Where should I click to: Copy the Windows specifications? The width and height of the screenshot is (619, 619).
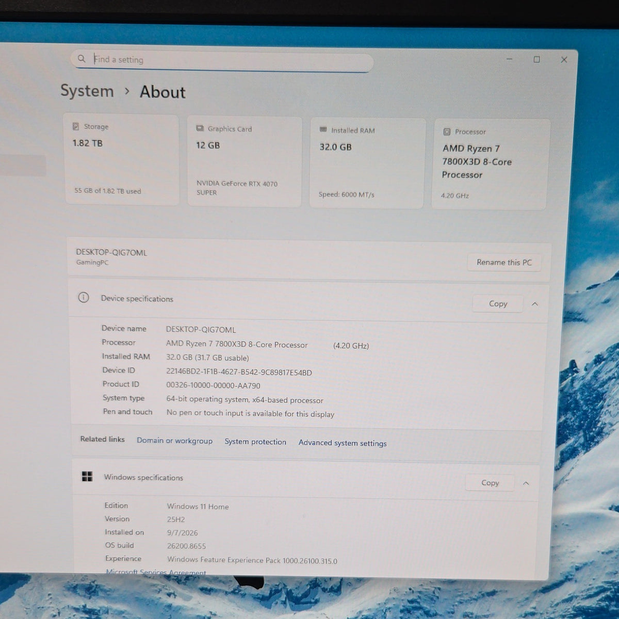[490, 483]
